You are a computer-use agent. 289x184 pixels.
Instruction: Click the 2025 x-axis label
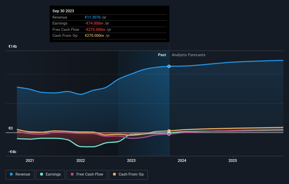233,160
